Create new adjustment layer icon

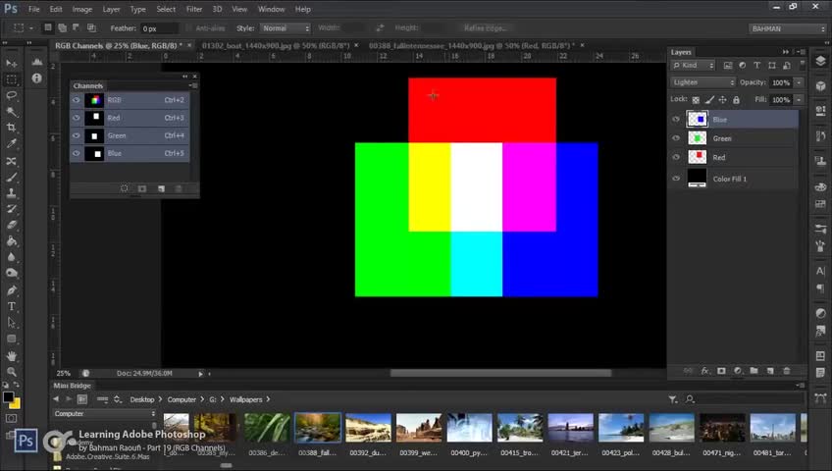point(738,371)
